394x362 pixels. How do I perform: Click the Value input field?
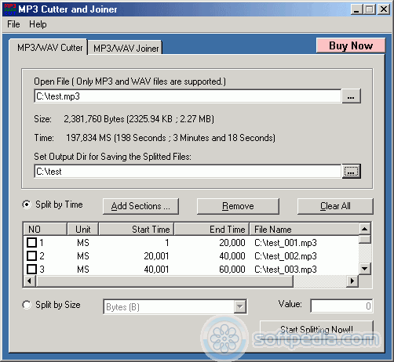[x=341, y=306]
